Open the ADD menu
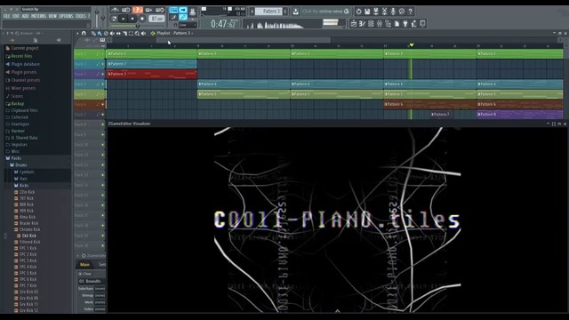 click(x=25, y=16)
